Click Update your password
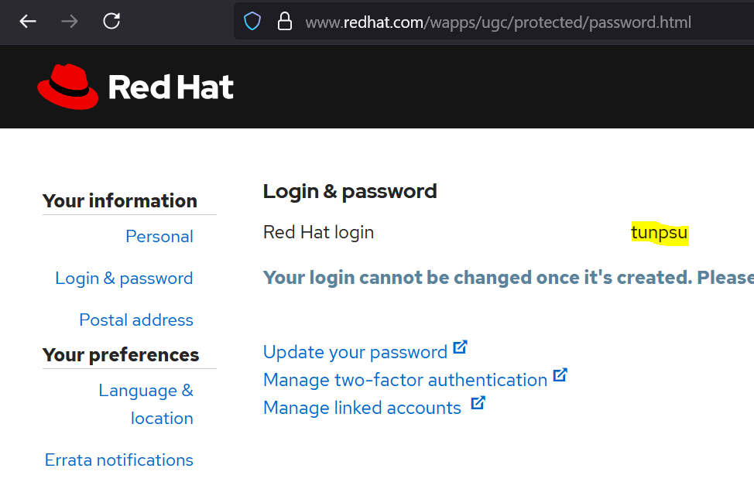 pyautogui.click(x=355, y=351)
